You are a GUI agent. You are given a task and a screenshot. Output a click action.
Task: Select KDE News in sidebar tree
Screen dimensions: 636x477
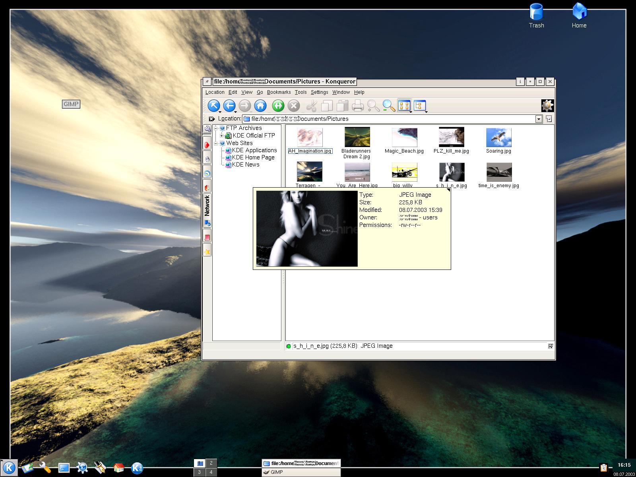tap(246, 165)
